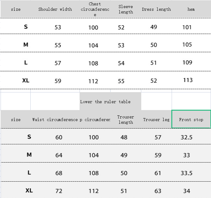Viewport: 211px width, 198px height.
Task: Select shoulder width value 53 for size S
Action: point(58,27)
